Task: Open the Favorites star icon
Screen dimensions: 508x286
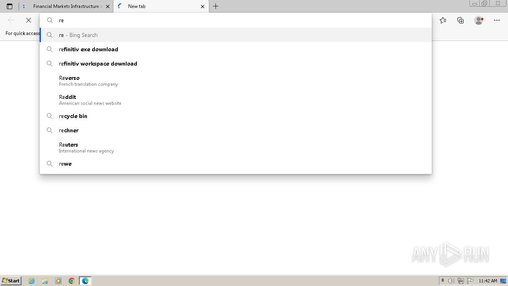Action: [443, 20]
